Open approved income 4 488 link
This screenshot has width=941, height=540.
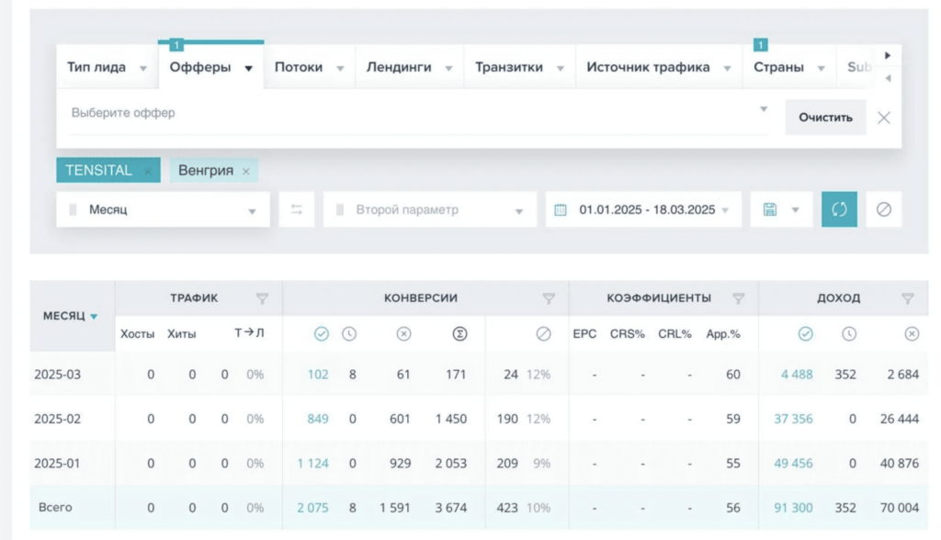[x=797, y=375]
